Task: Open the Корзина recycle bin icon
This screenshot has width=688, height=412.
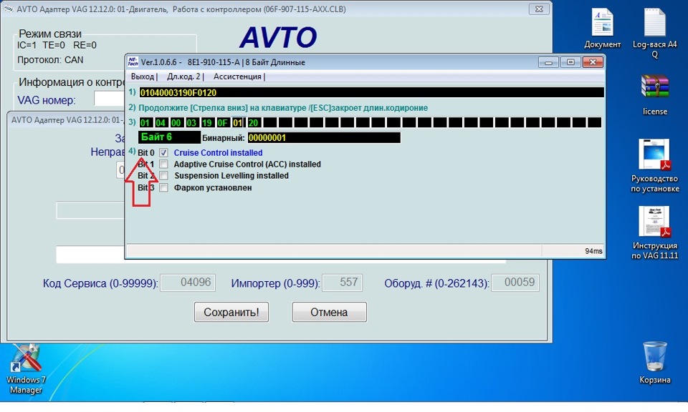Action: (654, 362)
